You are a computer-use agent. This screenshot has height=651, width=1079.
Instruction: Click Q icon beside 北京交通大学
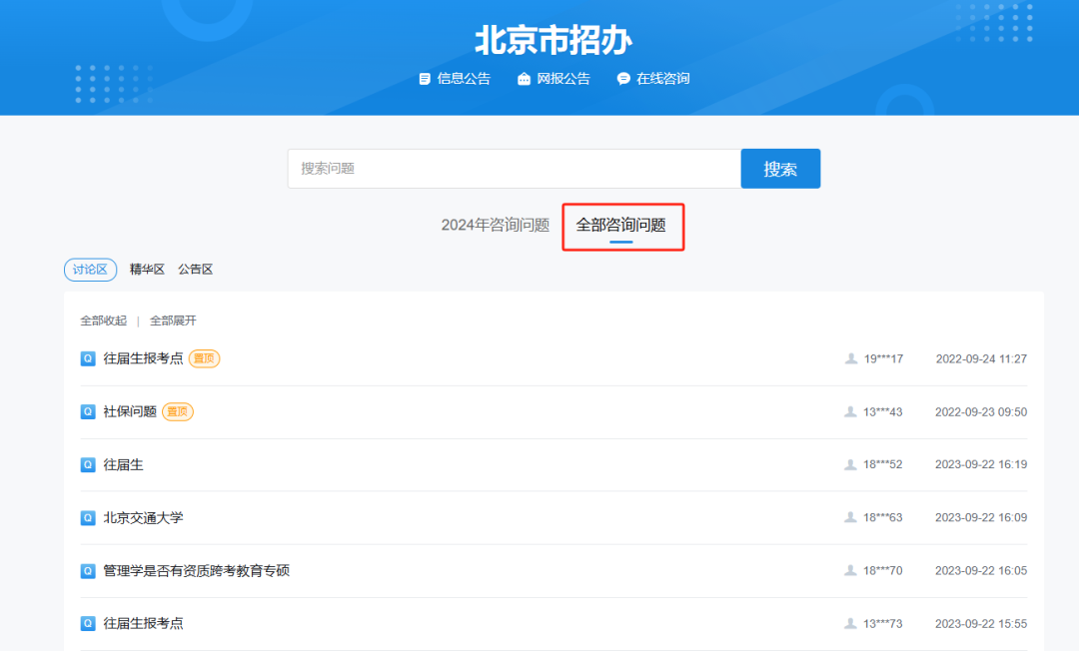tap(88, 517)
